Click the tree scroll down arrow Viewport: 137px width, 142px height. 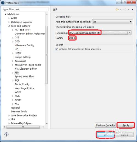(x=47, y=124)
